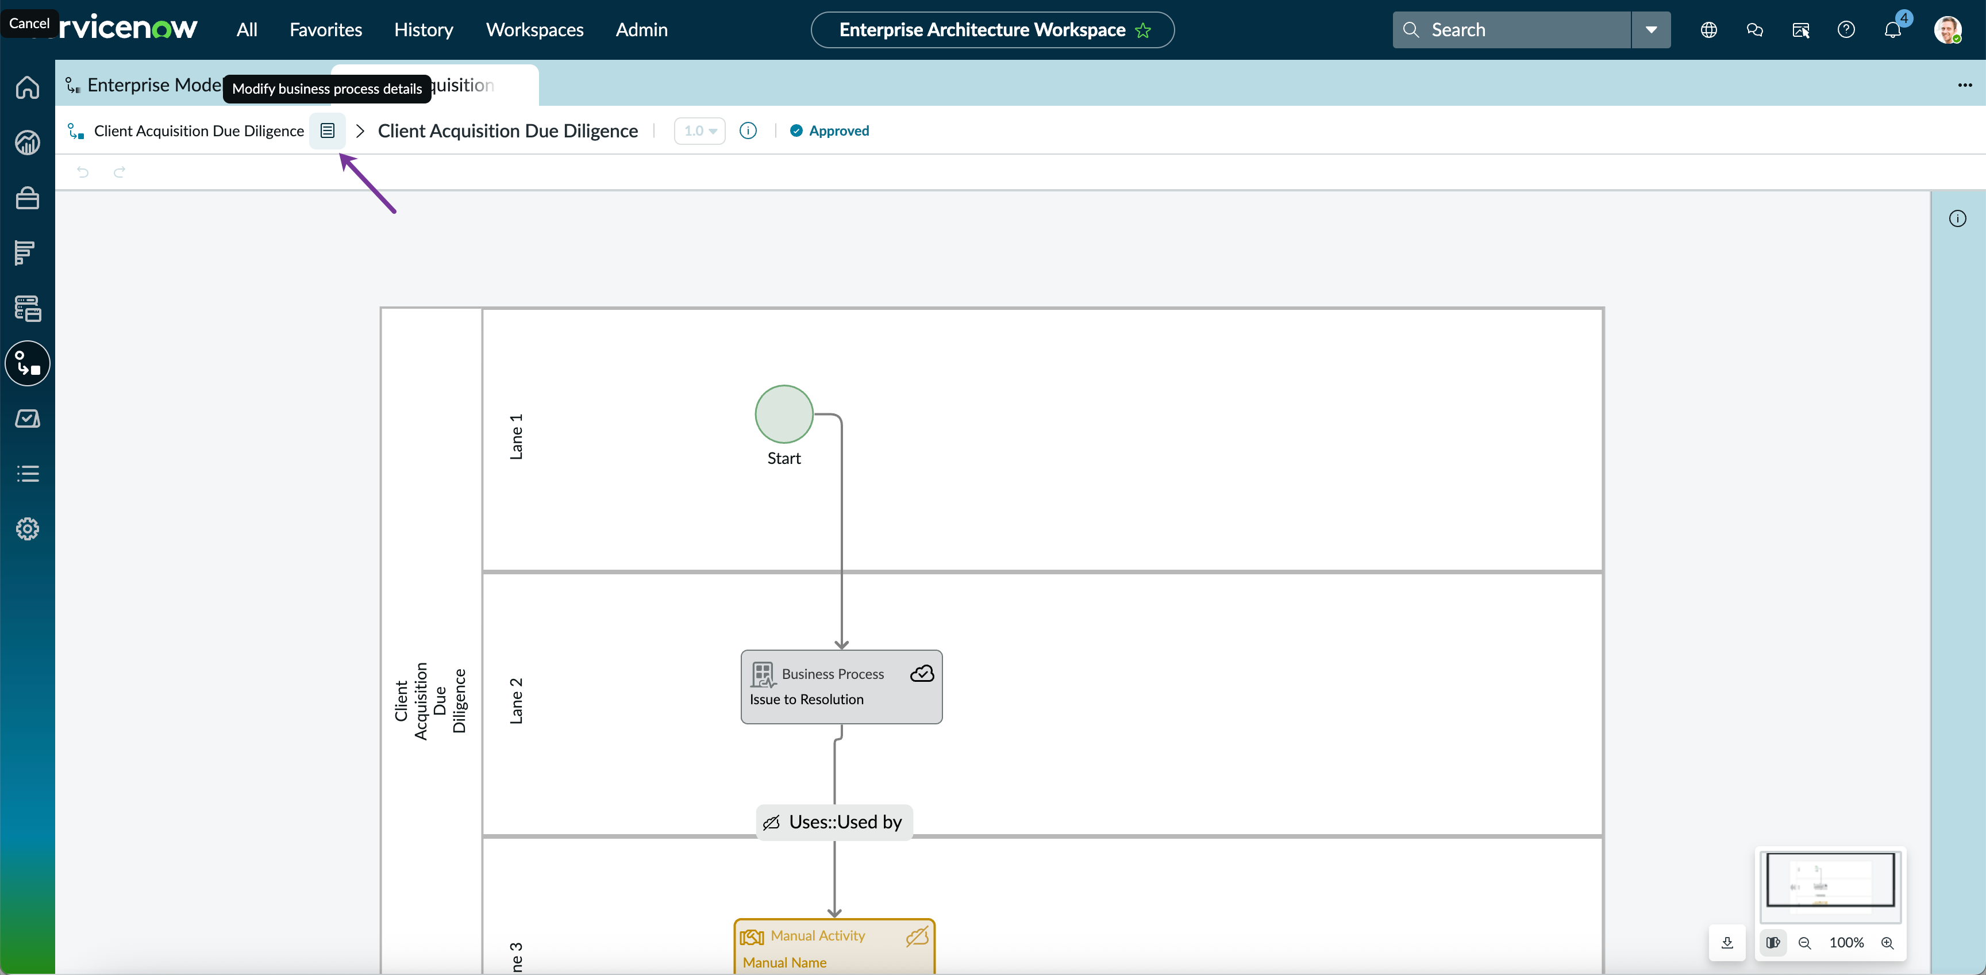Open the server inventory icon in sidebar
The image size is (1986, 975).
coord(28,309)
